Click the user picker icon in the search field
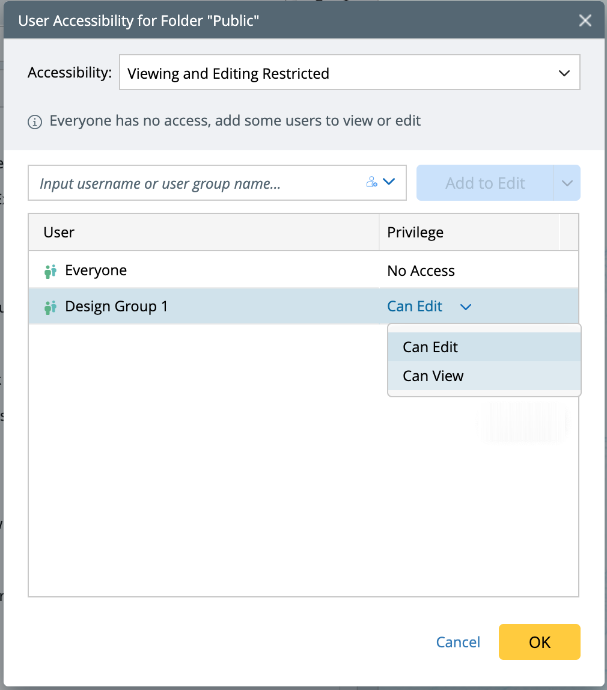This screenshot has width=607, height=690. click(x=371, y=182)
